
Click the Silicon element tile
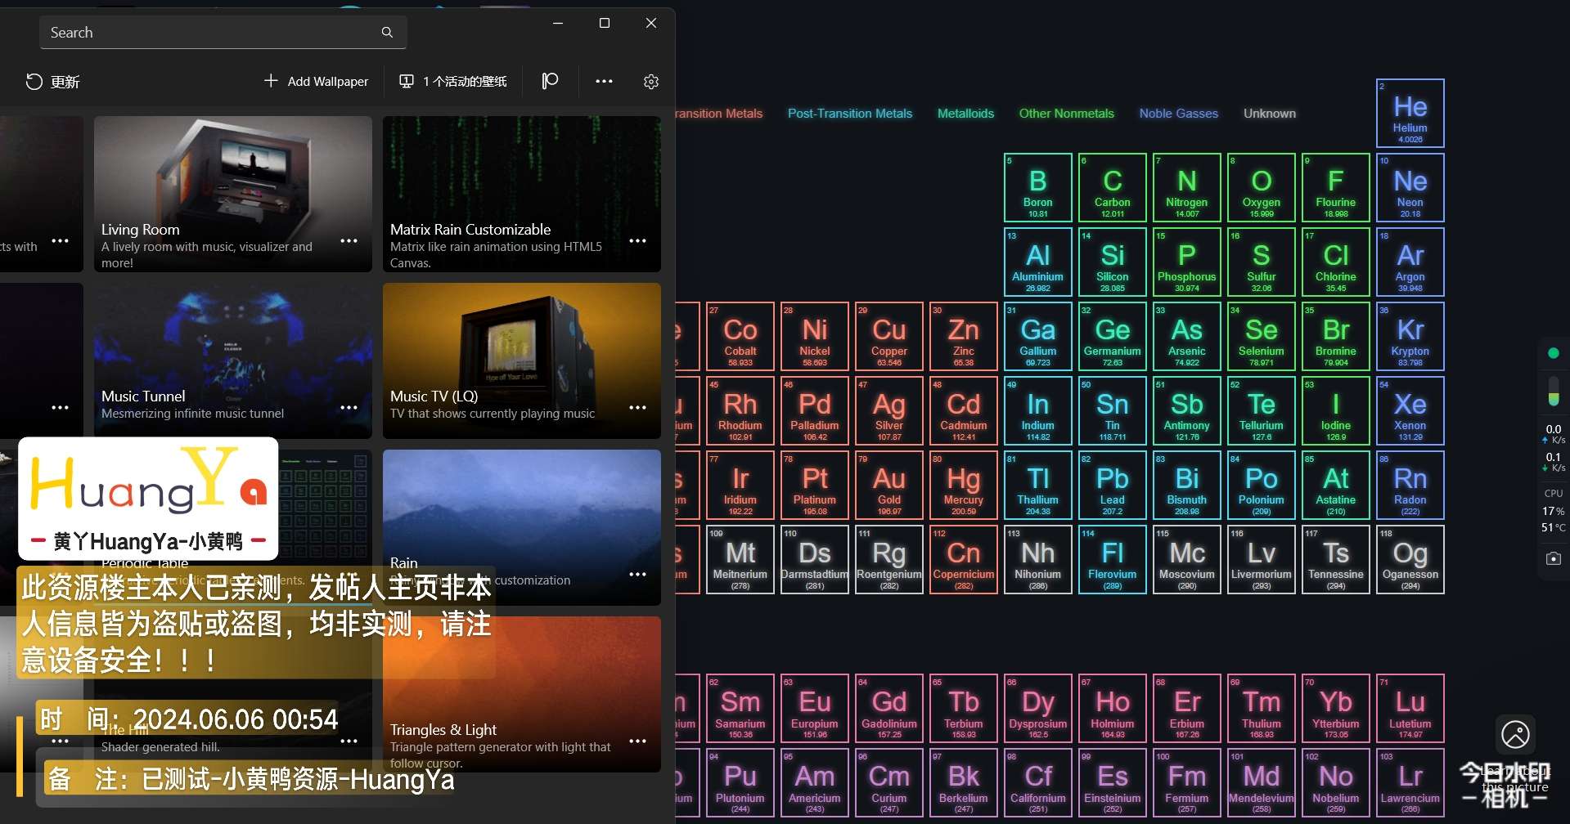tap(1113, 262)
